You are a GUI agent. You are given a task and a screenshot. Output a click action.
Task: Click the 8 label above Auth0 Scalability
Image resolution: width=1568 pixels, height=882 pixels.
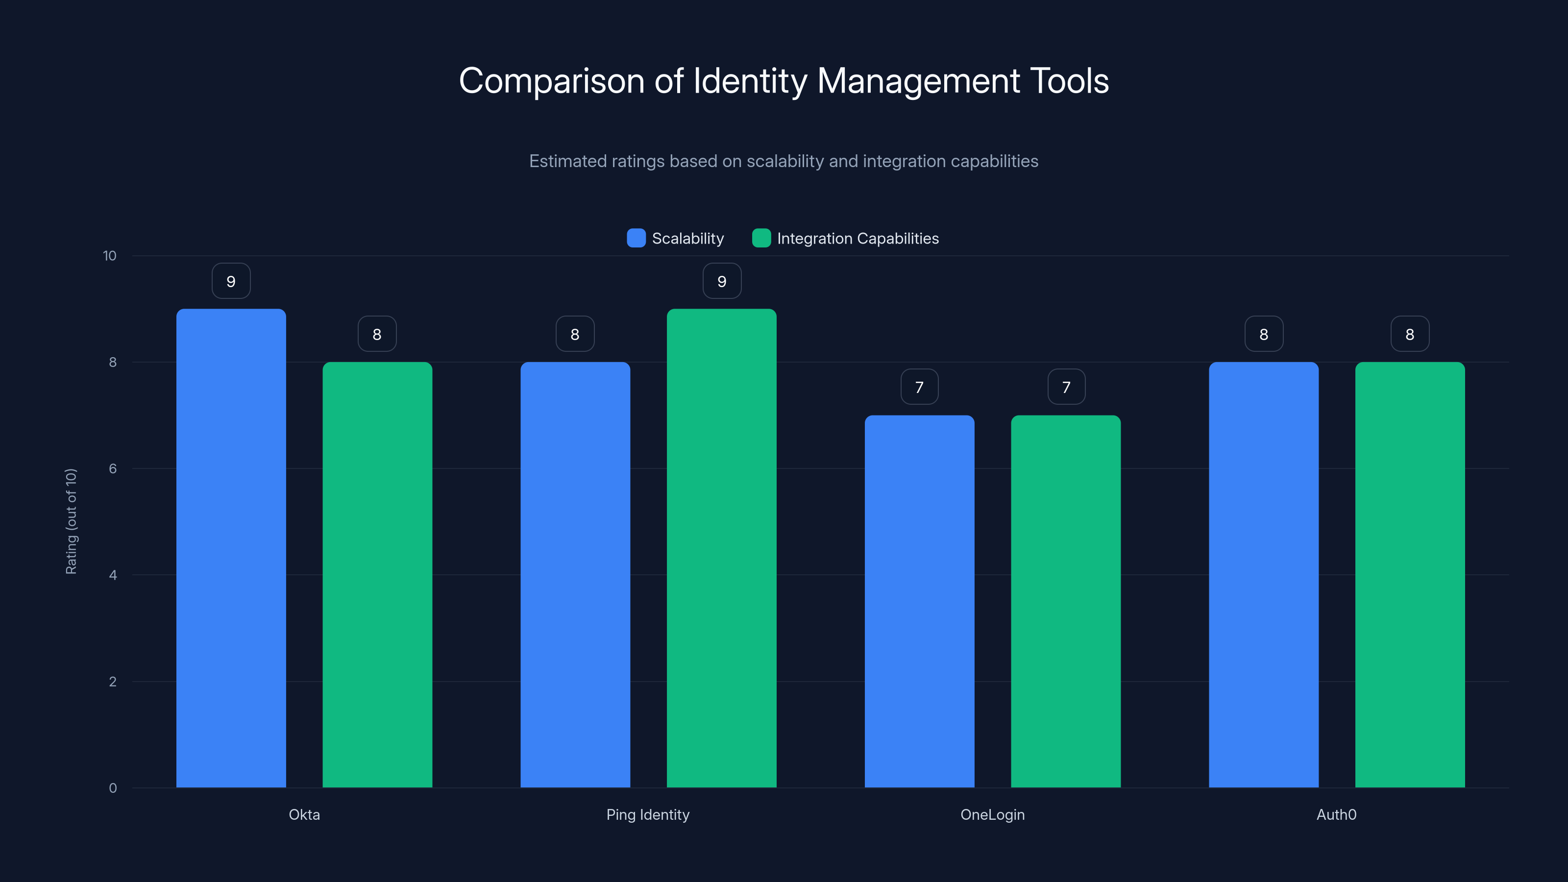point(1264,334)
